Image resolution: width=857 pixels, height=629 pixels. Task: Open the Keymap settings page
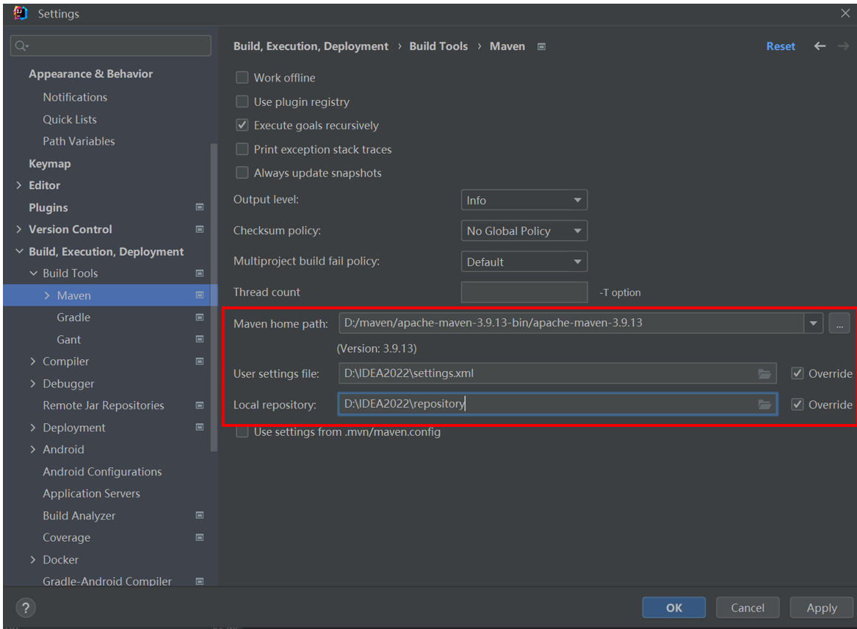(x=50, y=164)
